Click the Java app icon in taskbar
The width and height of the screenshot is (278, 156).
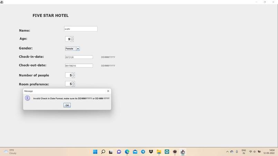click(x=183, y=152)
